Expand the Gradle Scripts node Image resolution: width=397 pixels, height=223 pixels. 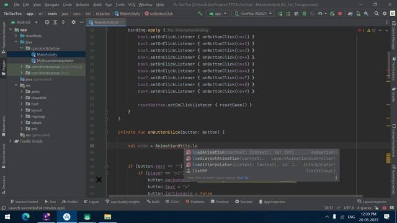pos(11,141)
